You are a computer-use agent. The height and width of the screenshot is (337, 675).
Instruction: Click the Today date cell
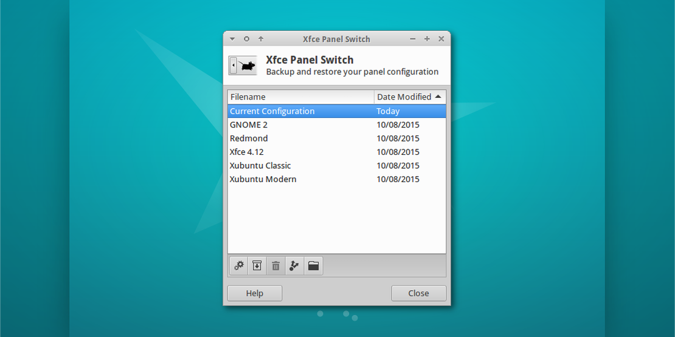point(388,111)
